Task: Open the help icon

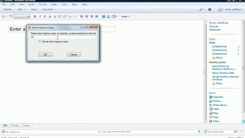Action: (210, 9)
